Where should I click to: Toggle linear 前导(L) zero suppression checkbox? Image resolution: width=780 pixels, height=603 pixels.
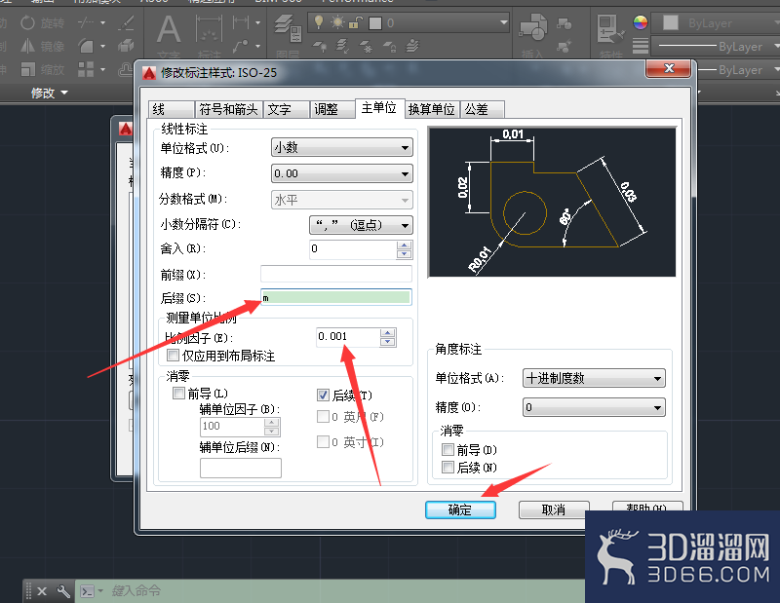[178, 394]
